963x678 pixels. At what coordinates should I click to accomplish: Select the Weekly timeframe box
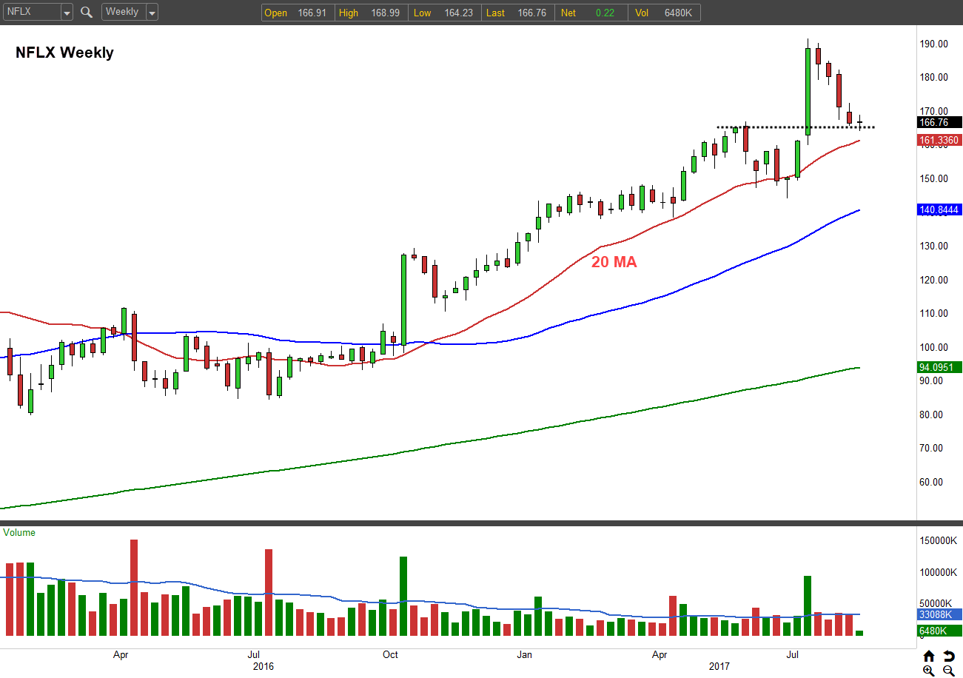(x=124, y=13)
